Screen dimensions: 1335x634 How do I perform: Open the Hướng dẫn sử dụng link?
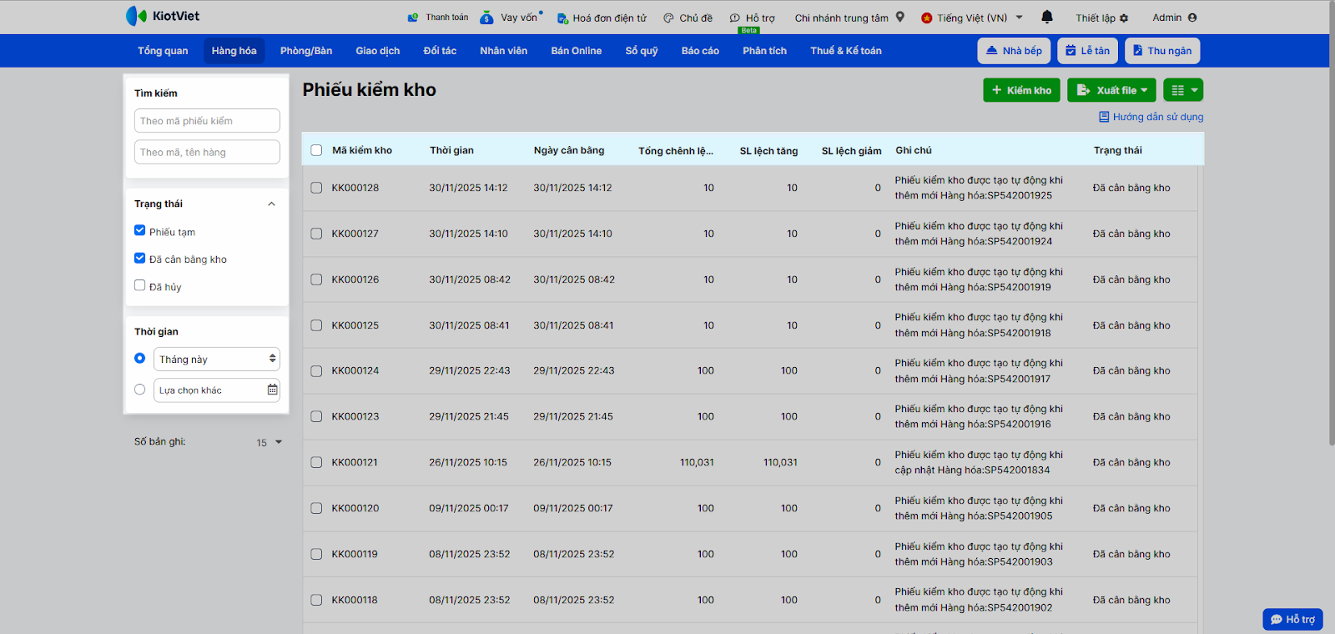pos(1151,117)
